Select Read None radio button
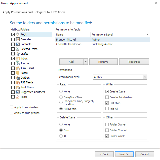Screen dimensions: 160x160 pyautogui.click(x=61, y=91)
